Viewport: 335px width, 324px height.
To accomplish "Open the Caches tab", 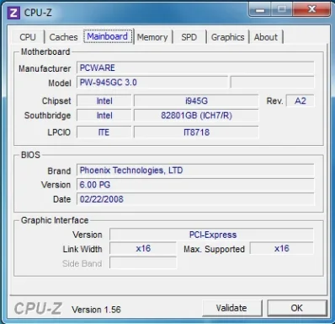I will coord(63,37).
